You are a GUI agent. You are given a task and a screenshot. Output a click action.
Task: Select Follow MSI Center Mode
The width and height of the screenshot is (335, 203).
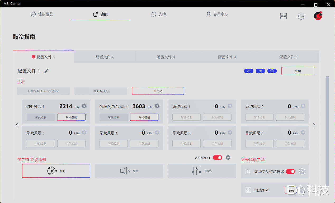click(x=44, y=91)
